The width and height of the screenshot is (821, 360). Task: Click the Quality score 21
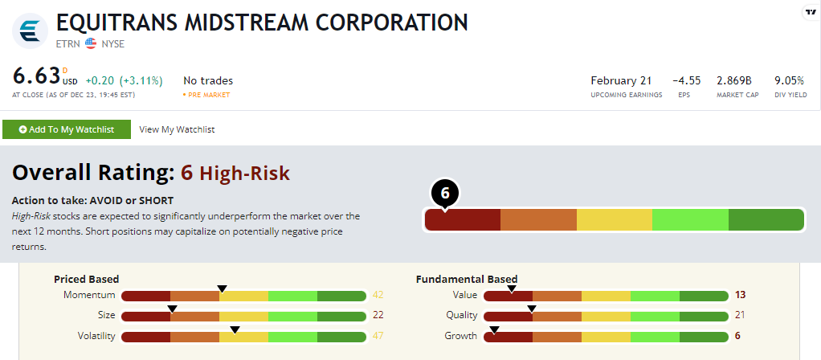741,316
